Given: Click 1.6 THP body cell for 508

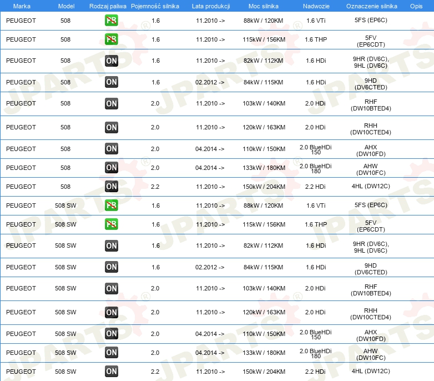Looking at the screenshot, I should (x=316, y=39).
